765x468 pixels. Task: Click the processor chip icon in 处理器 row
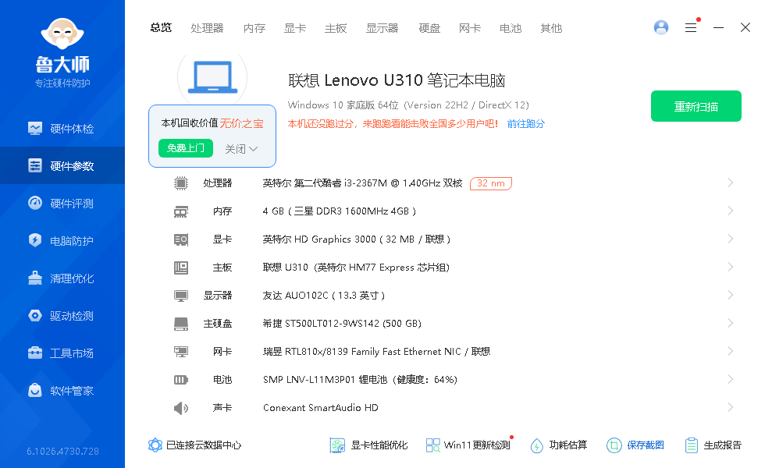click(x=181, y=183)
